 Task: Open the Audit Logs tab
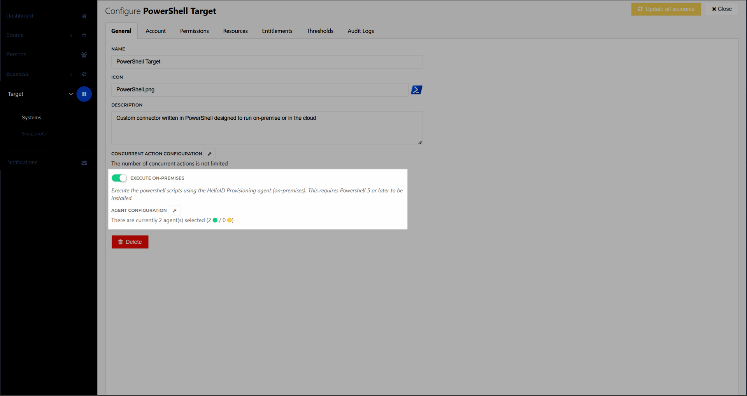point(361,31)
